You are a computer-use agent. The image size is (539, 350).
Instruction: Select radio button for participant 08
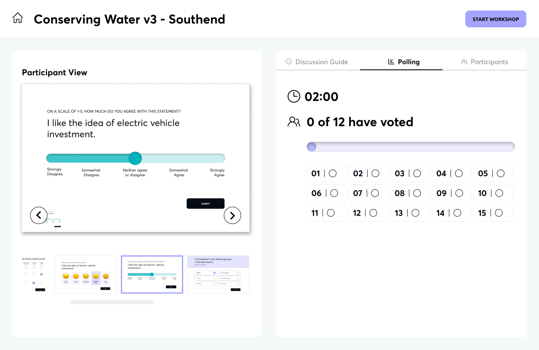[x=417, y=193]
